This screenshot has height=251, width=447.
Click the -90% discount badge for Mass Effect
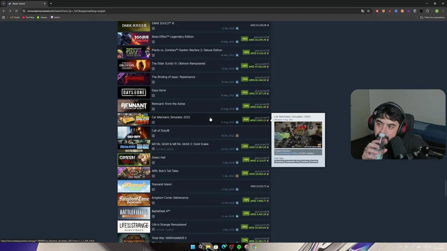click(x=244, y=39)
